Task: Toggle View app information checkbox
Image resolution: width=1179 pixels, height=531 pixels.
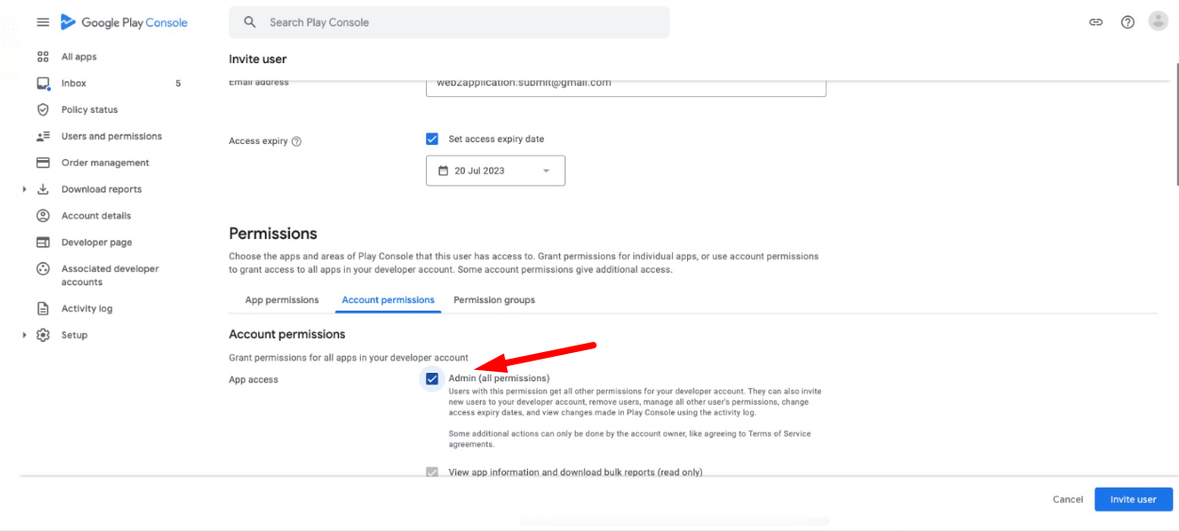Action: click(433, 472)
